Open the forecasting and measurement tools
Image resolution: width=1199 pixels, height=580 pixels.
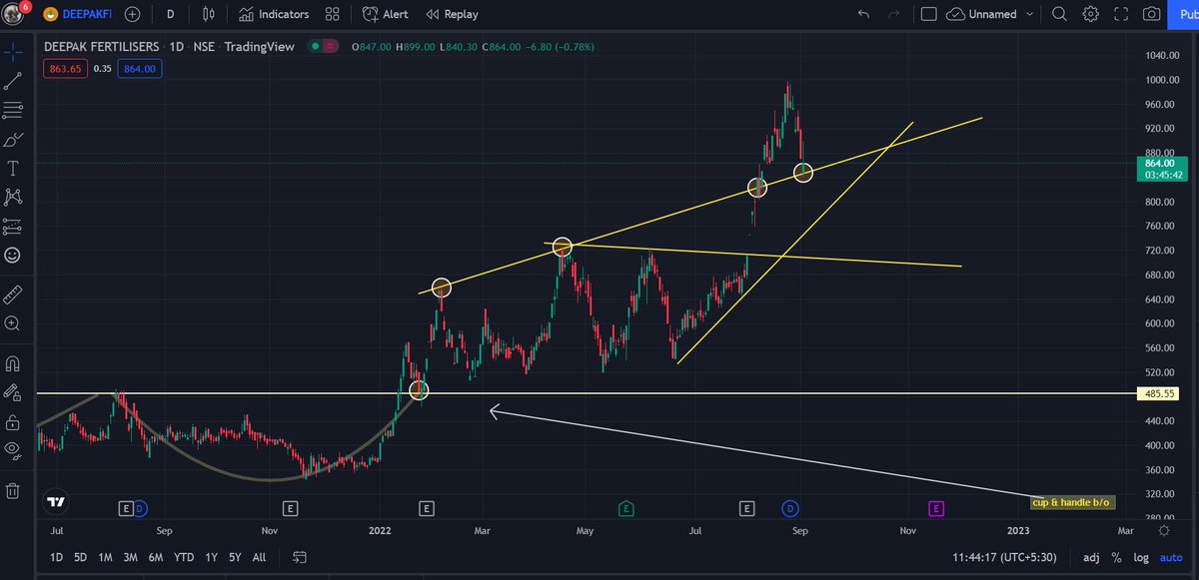coord(13,226)
